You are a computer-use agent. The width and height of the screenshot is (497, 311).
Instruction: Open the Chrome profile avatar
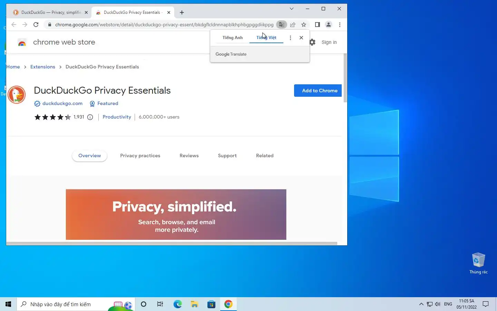329,25
